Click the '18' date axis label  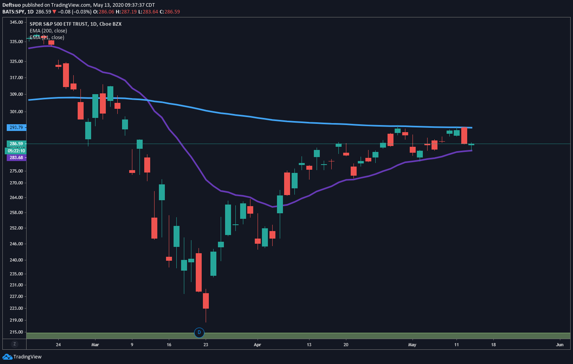pos(493,345)
